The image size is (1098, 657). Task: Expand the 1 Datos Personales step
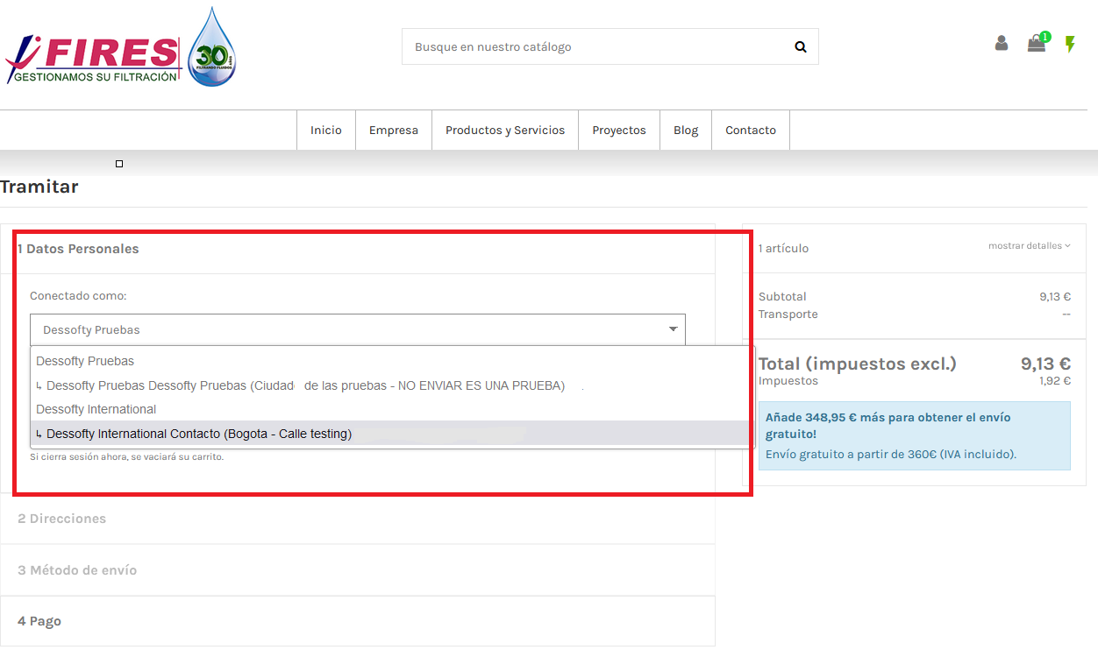[358, 249]
